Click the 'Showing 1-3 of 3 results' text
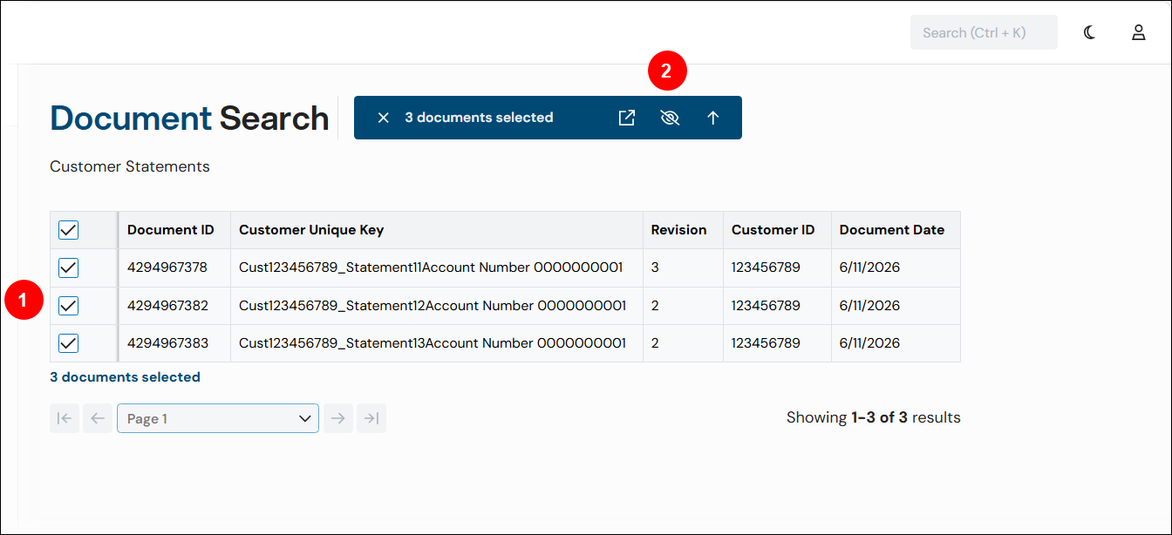The height and width of the screenshot is (535, 1172). [873, 417]
